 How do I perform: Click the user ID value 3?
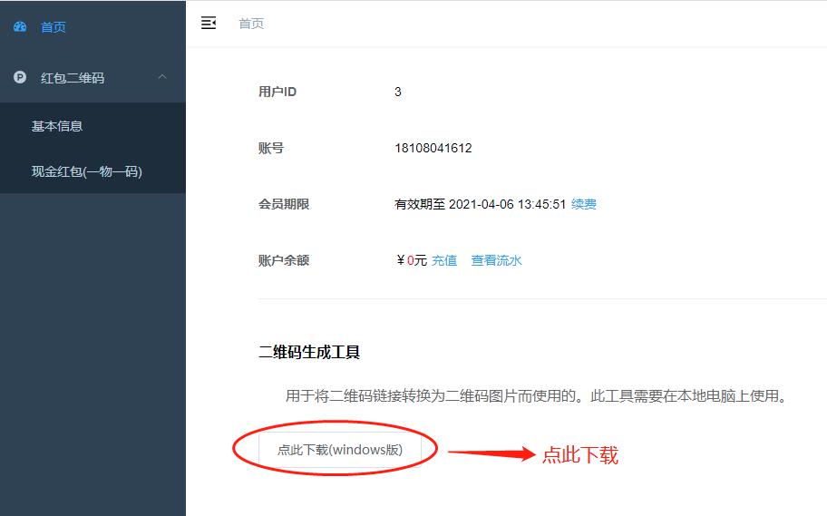point(398,92)
